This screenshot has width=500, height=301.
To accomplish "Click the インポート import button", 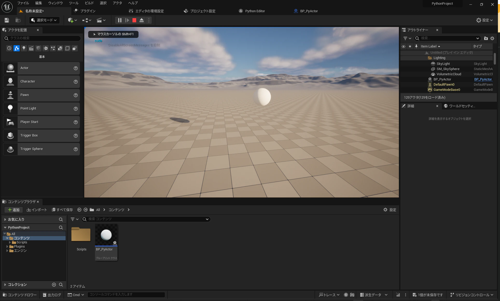I will click(x=37, y=210).
